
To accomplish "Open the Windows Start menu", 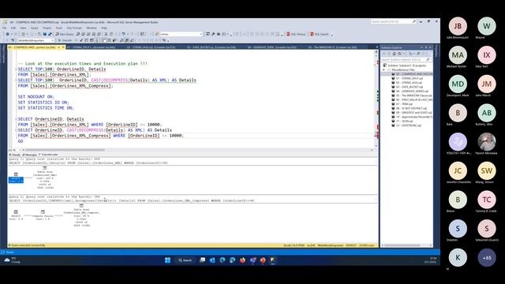I will [168, 260].
